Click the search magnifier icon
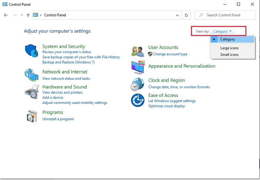 tap(201, 15)
